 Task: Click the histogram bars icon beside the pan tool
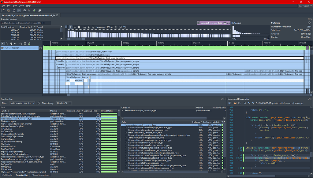click(84, 27)
